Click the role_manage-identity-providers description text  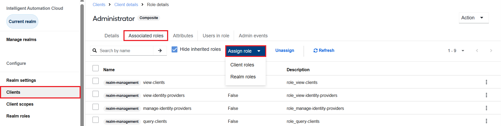click(x=315, y=108)
